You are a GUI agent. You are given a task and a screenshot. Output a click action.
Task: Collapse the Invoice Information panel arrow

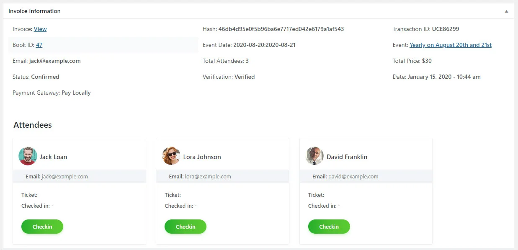(x=506, y=11)
